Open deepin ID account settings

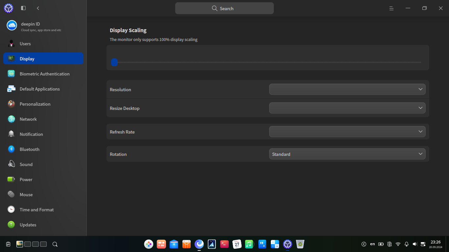tap(43, 26)
